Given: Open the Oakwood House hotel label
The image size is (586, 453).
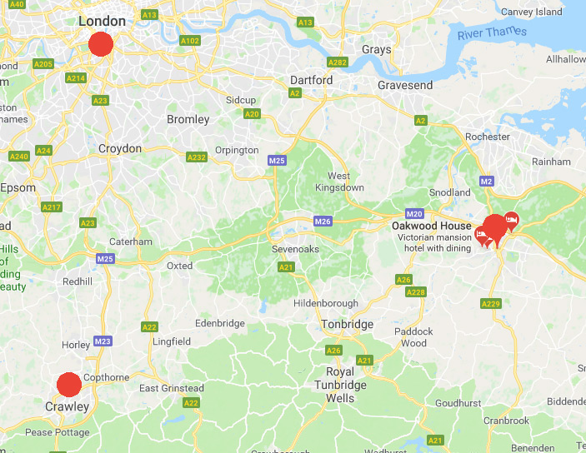Looking at the screenshot, I should click(x=432, y=226).
